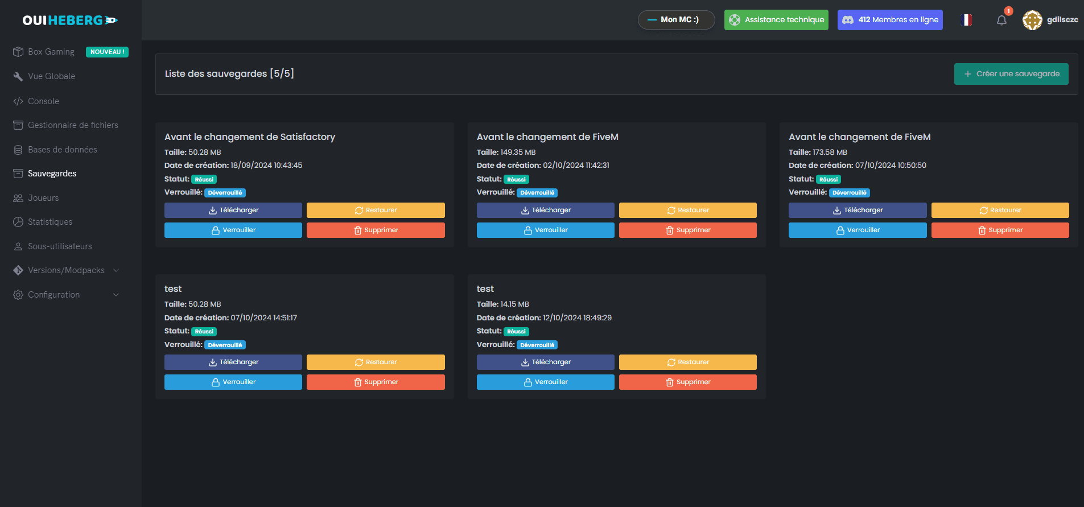1084x507 pixels.
Task: Restore the 50.28 MB test backup
Action: point(376,362)
